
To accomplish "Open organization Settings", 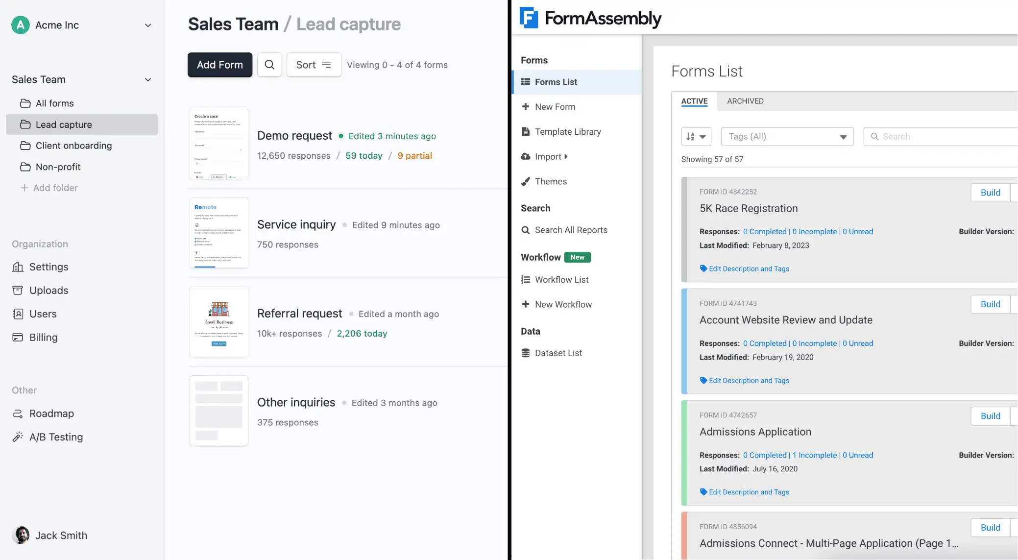I will (x=40, y=267).
